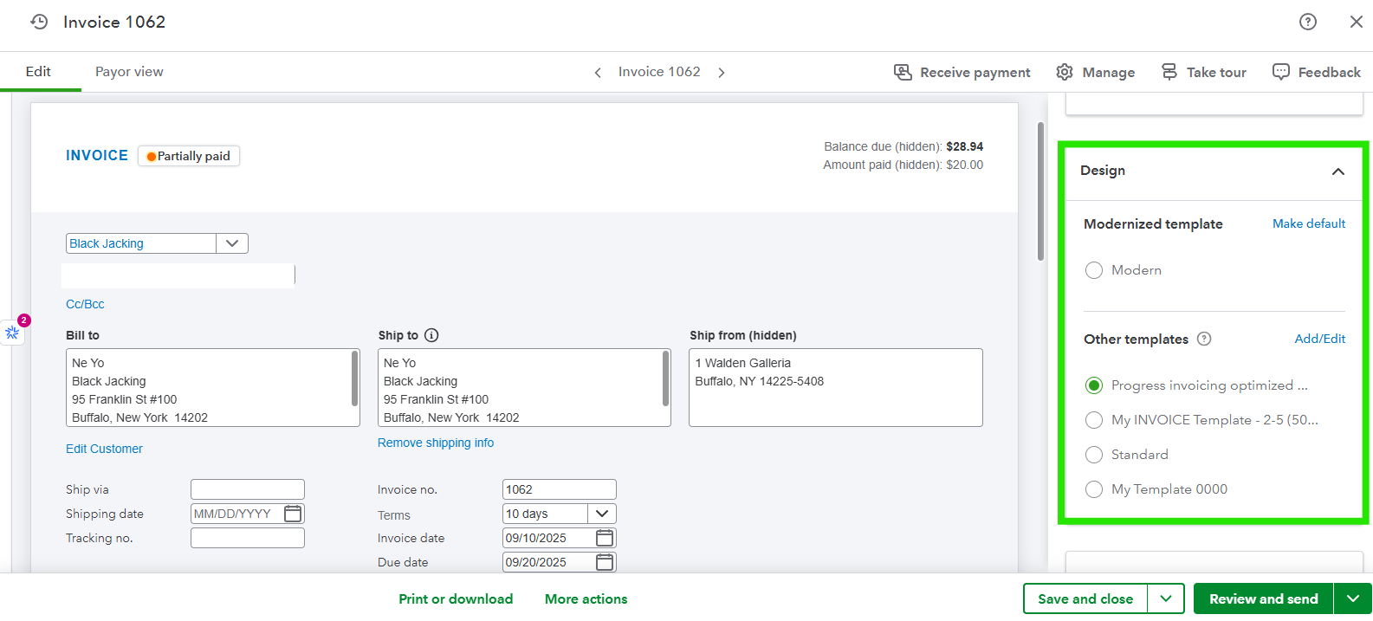Image resolution: width=1373 pixels, height=621 pixels.
Task: Collapse the Design panel section
Action: [1337, 171]
